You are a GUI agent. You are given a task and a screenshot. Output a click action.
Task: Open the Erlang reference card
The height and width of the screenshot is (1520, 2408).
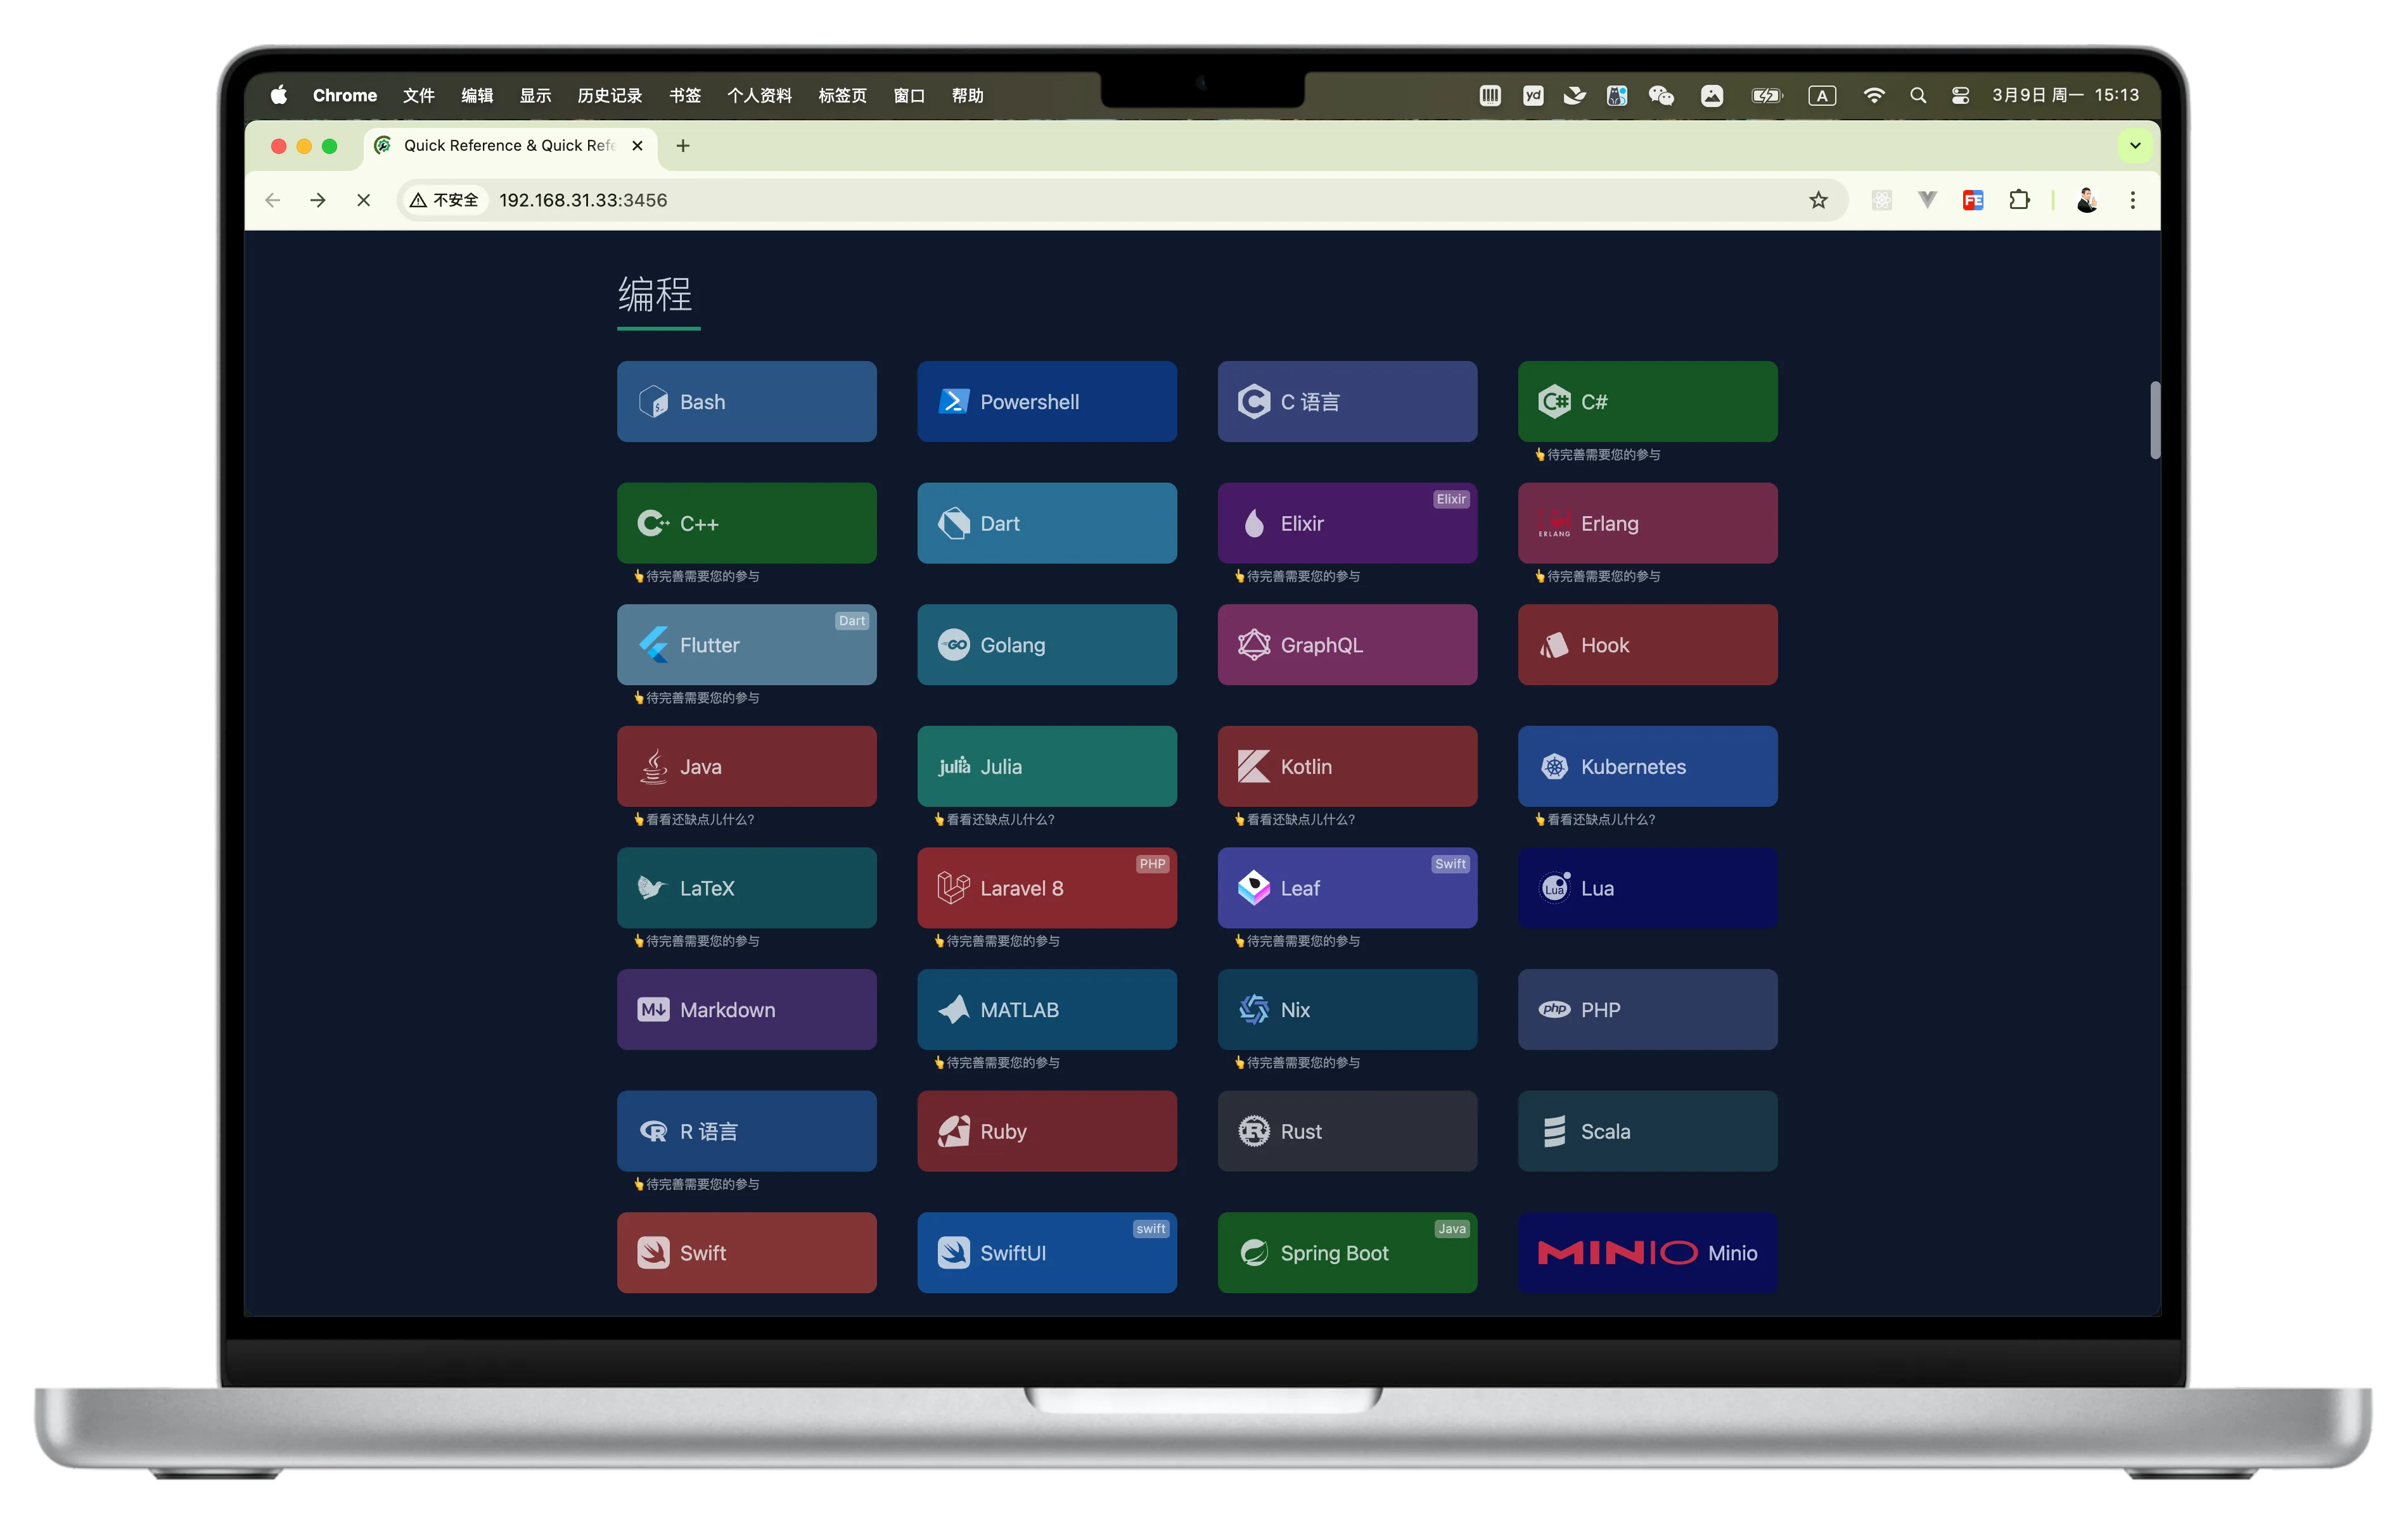1647,524
